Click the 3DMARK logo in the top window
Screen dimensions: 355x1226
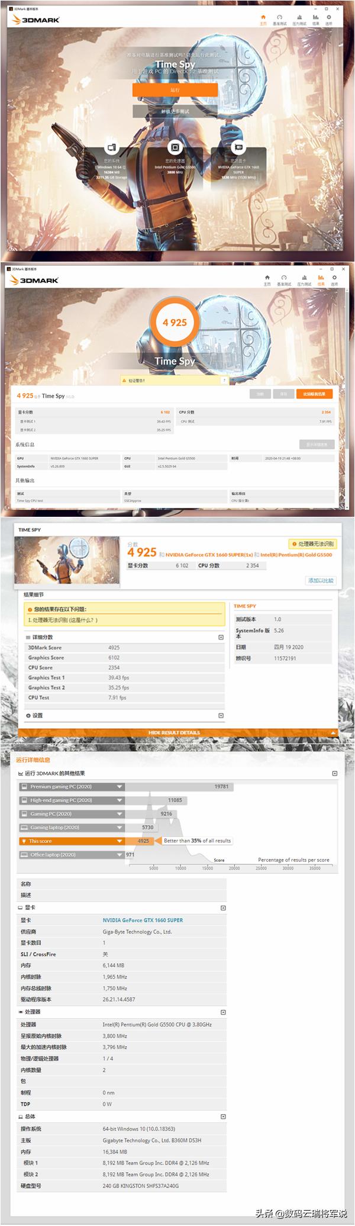pos(36,20)
